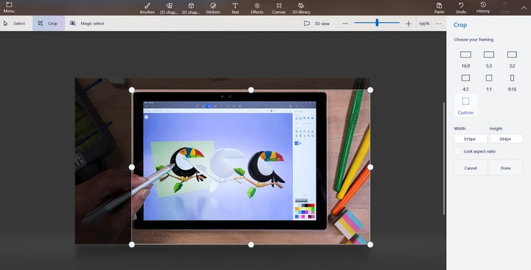Select the Text tool
Image resolution: width=531 pixels, height=270 pixels.
click(x=235, y=8)
